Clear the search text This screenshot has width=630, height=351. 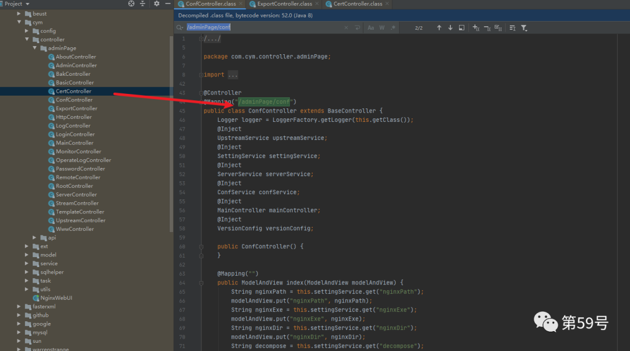point(346,28)
